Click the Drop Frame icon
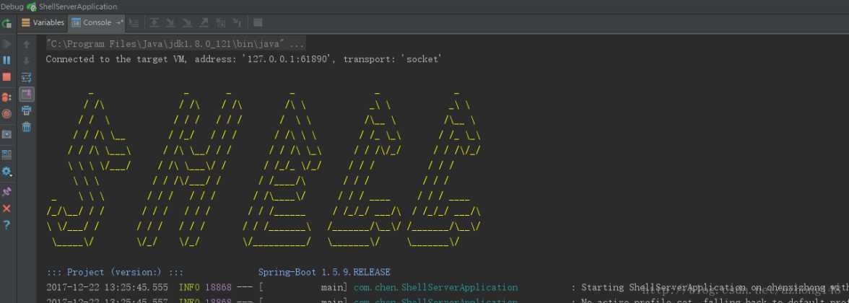849x303 pixels. pyautogui.click(x=220, y=23)
